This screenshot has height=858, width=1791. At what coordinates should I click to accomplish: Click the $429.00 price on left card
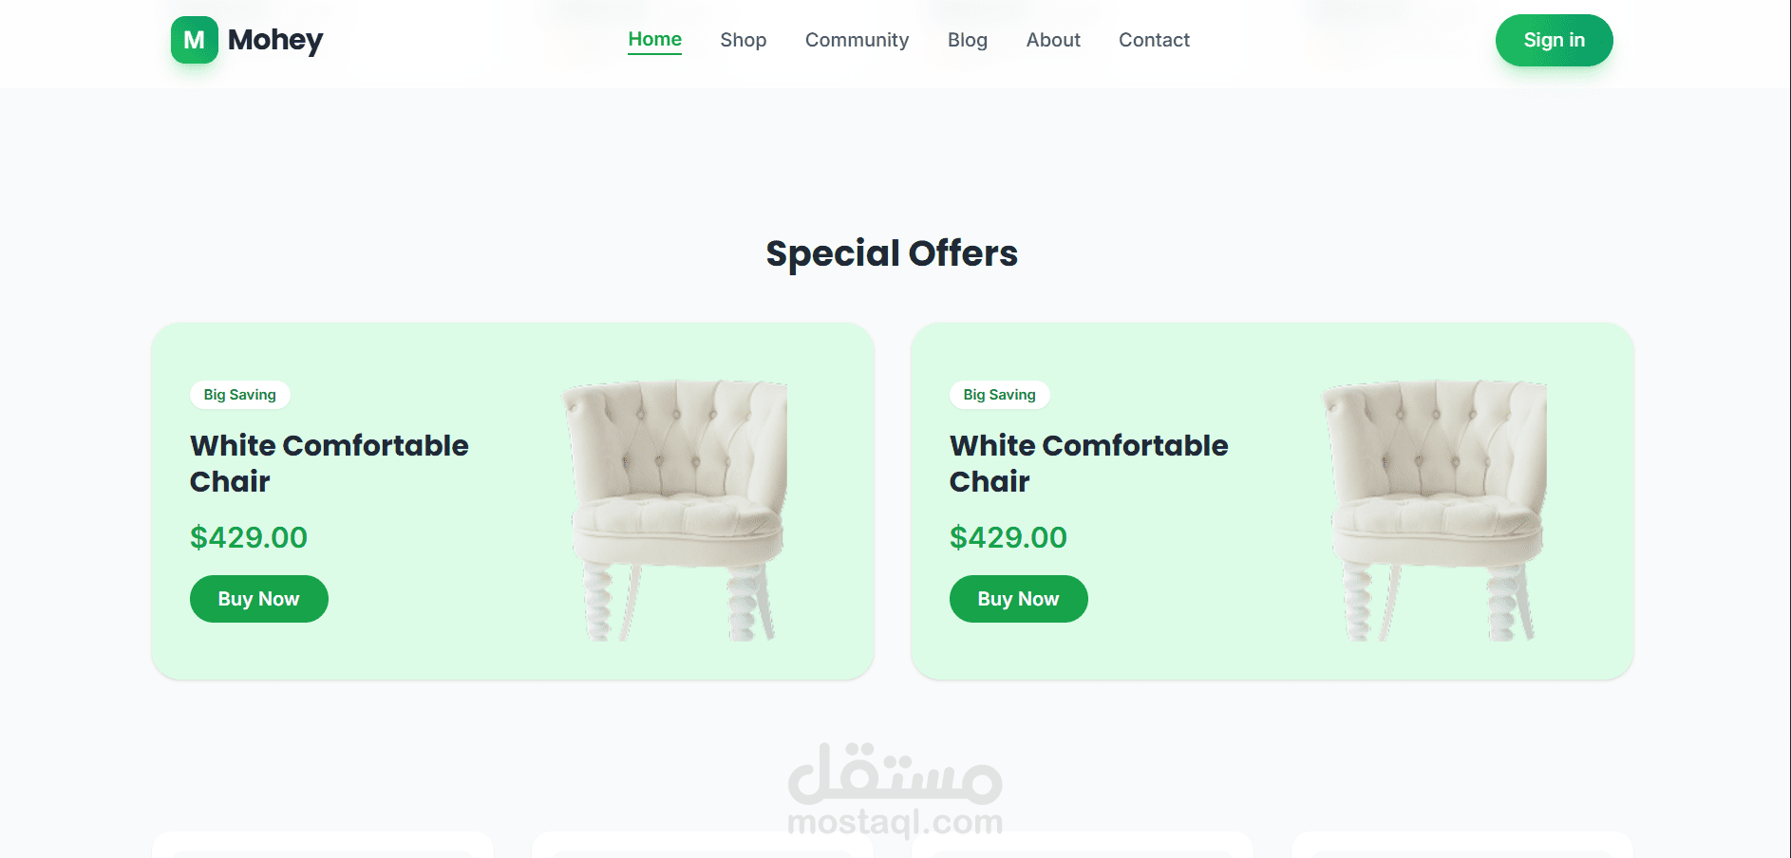(249, 537)
